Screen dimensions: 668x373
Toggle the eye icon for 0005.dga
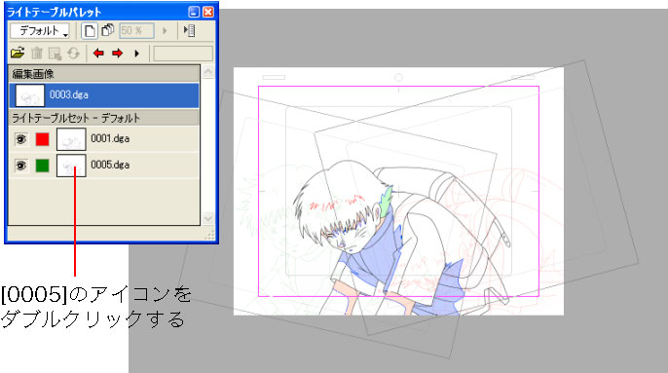20,166
